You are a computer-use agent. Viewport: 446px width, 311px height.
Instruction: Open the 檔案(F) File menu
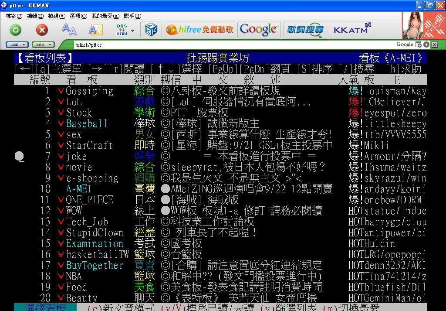14,16
